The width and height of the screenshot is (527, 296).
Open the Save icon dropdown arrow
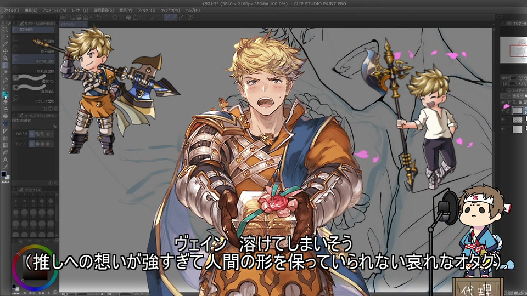[x=91, y=18]
